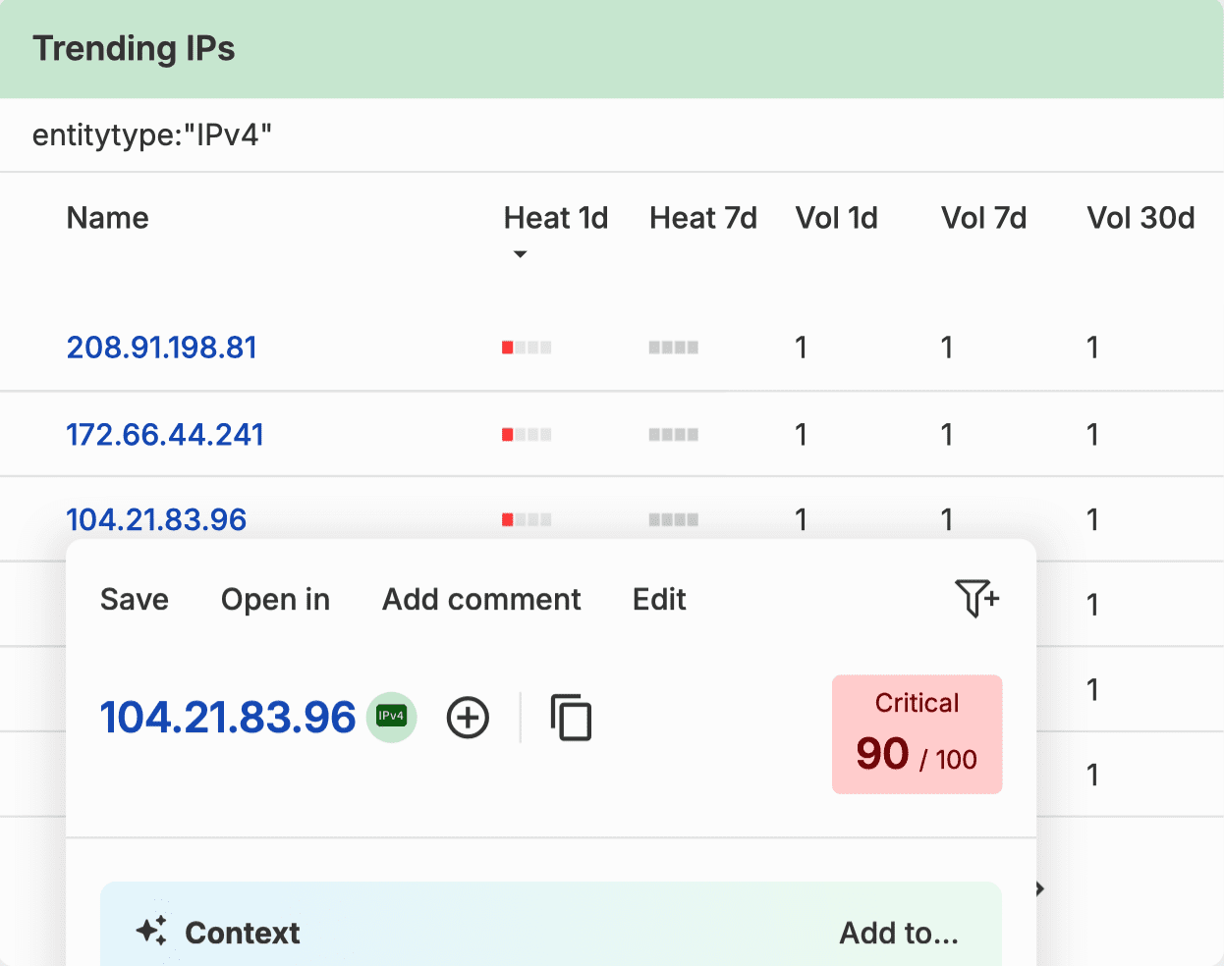
Task: Click the Heat 1d indicator for 208.91.198.81
Action: tap(527, 348)
